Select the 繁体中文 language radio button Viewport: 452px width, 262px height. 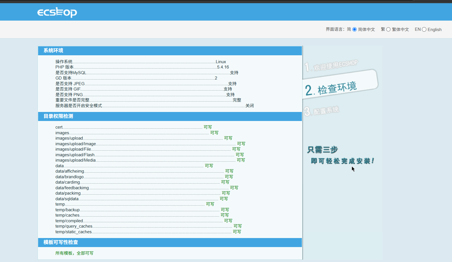(389, 29)
